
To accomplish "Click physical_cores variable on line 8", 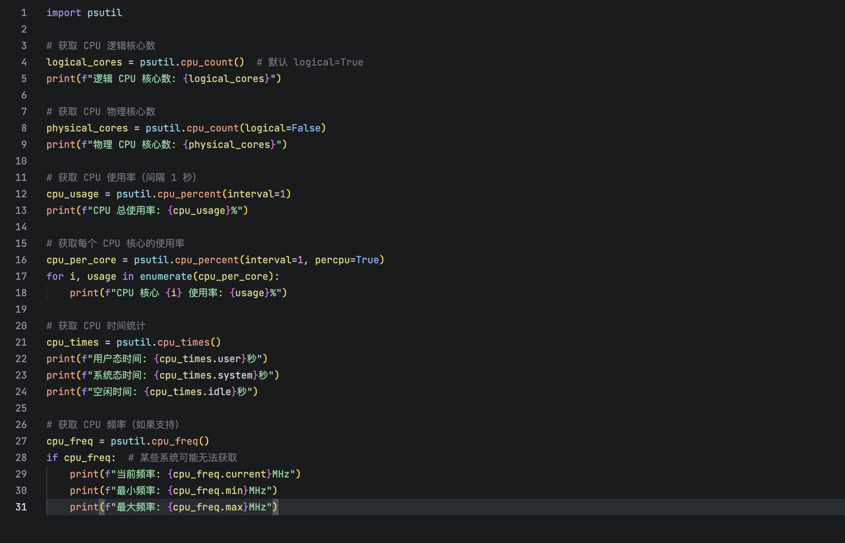I will [x=87, y=128].
